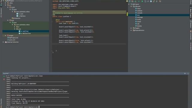Select the compile lifecycle goal
The image size is (192, 108).
click(x=139, y=13)
